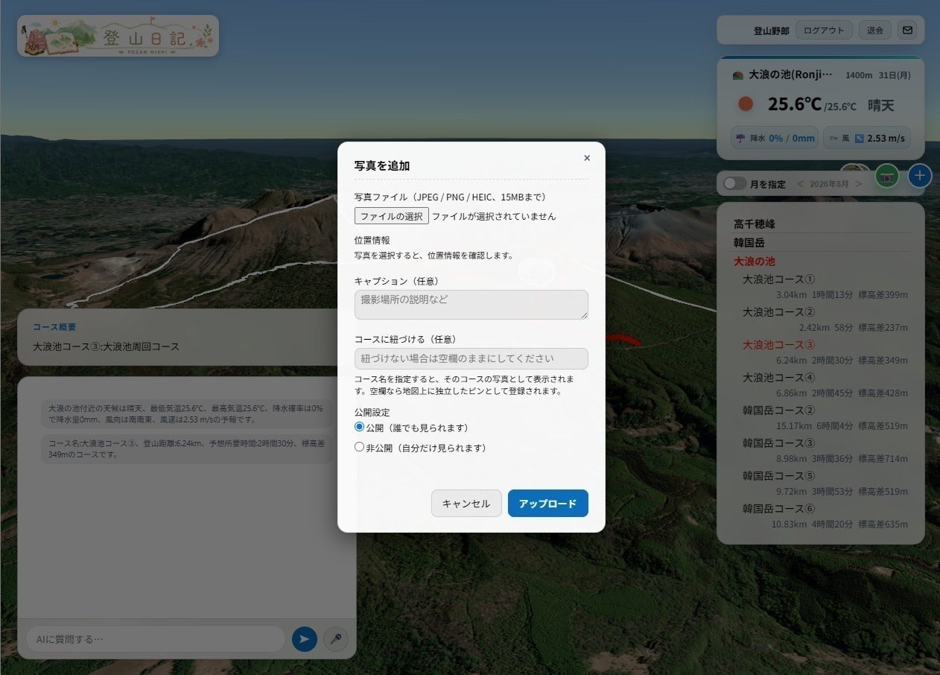This screenshot has height=675, width=940.
Task: Click the ログアウト button
Action: click(824, 31)
